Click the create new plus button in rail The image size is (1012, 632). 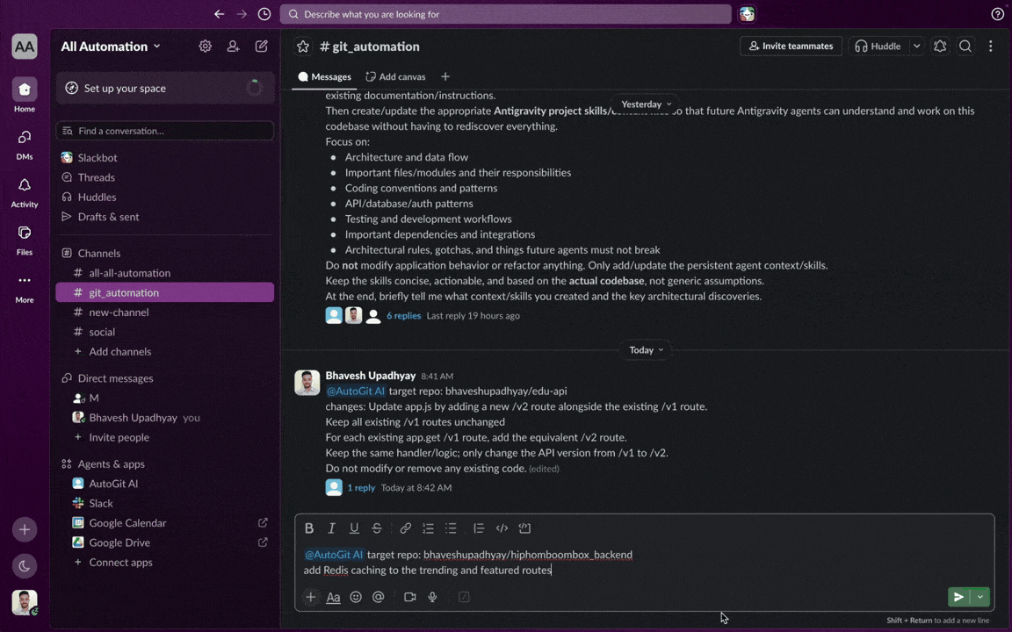pyautogui.click(x=25, y=530)
